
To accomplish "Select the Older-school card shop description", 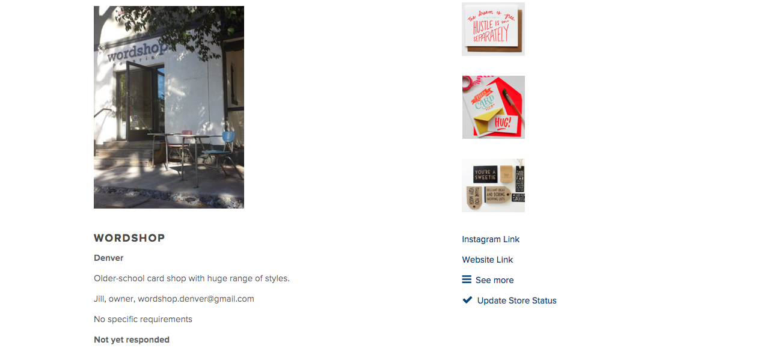I will 192,278.
